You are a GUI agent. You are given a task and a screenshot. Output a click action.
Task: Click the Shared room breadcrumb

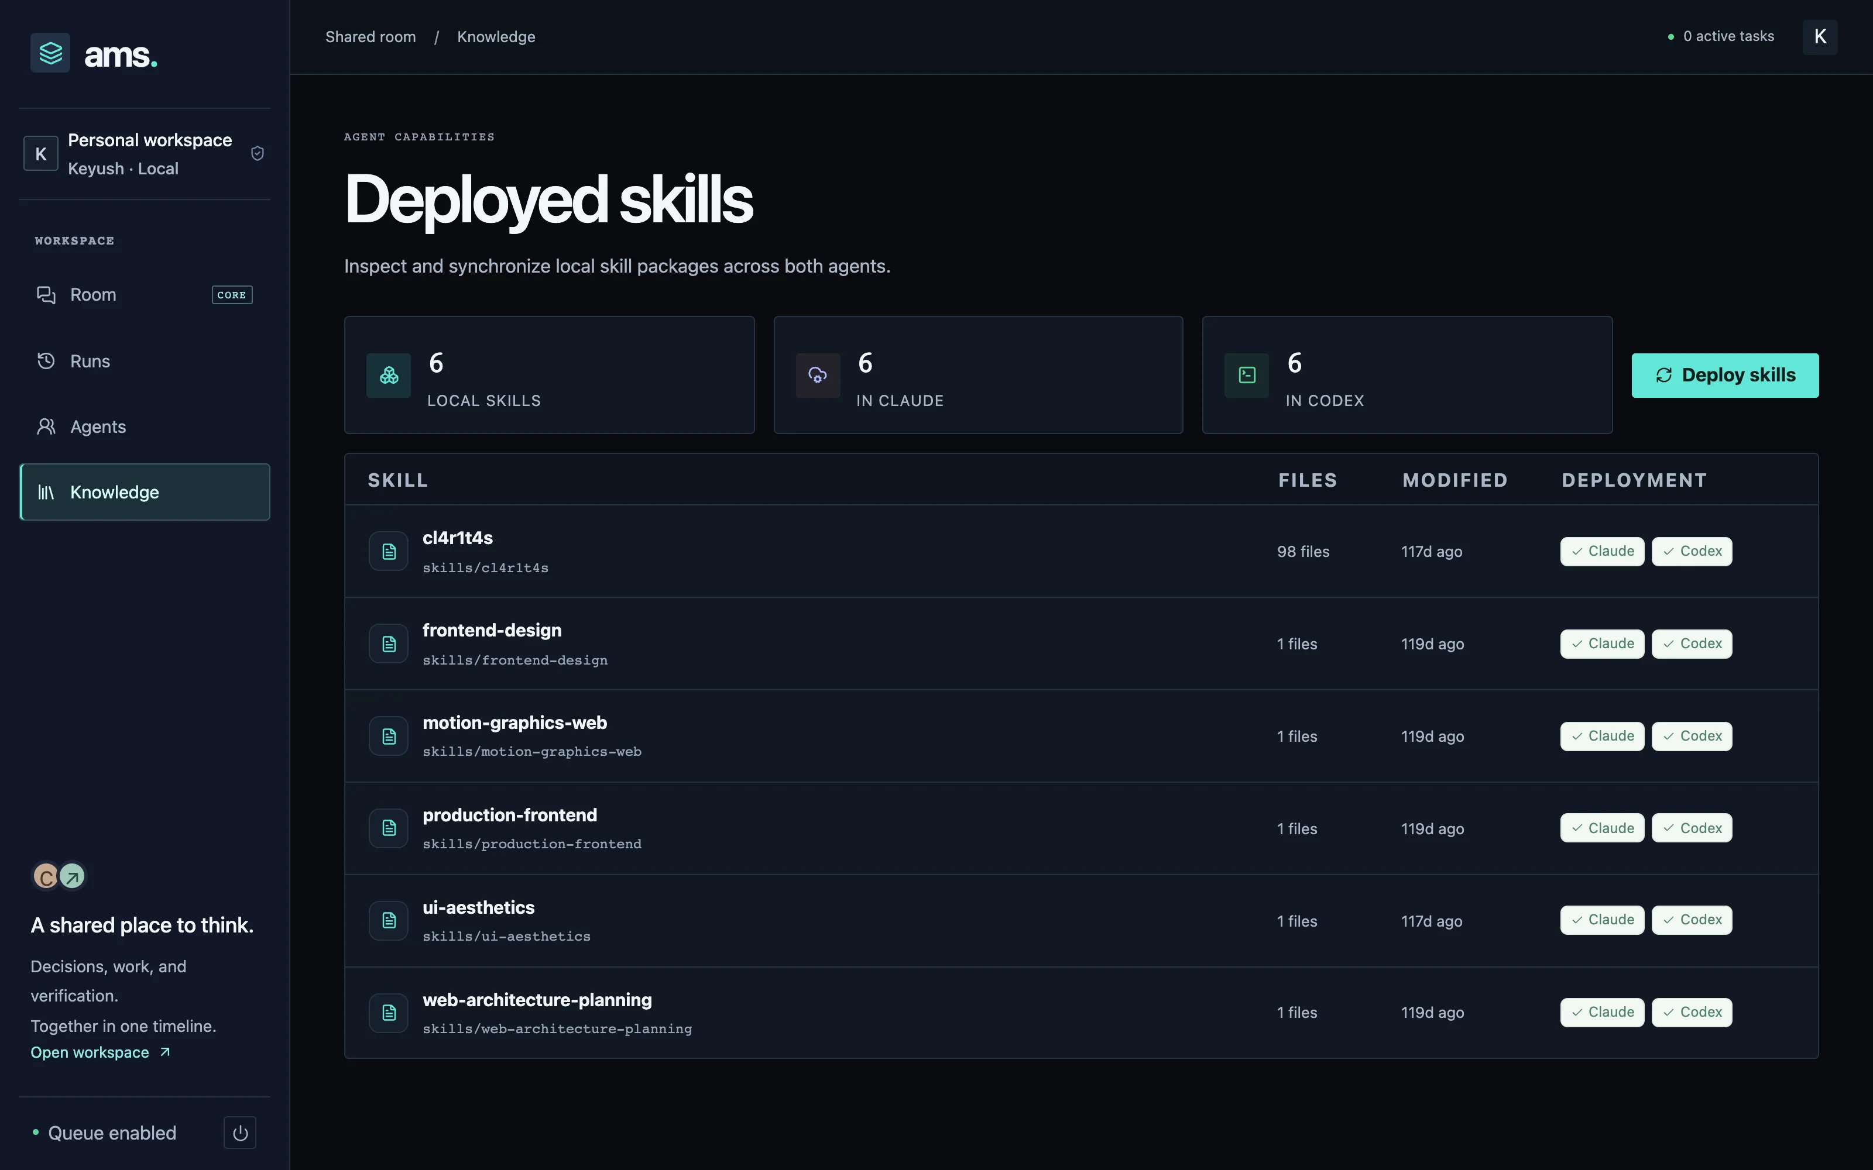tap(371, 37)
